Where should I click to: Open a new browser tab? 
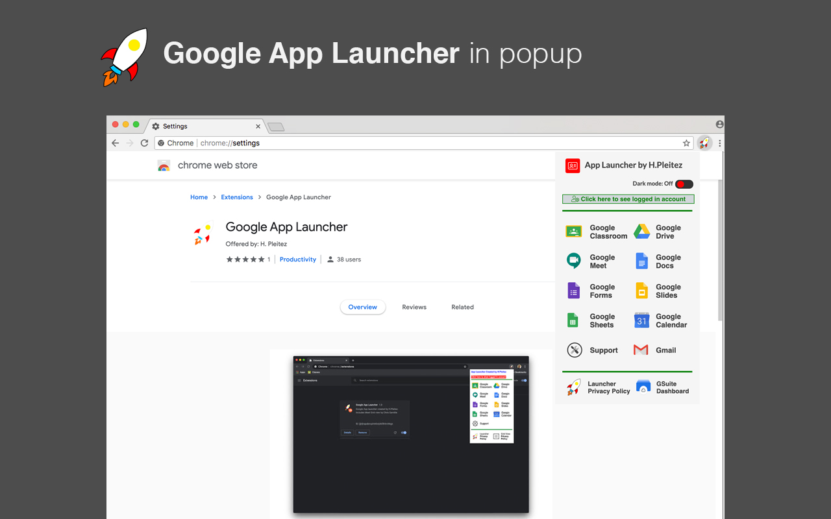tap(276, 127)
